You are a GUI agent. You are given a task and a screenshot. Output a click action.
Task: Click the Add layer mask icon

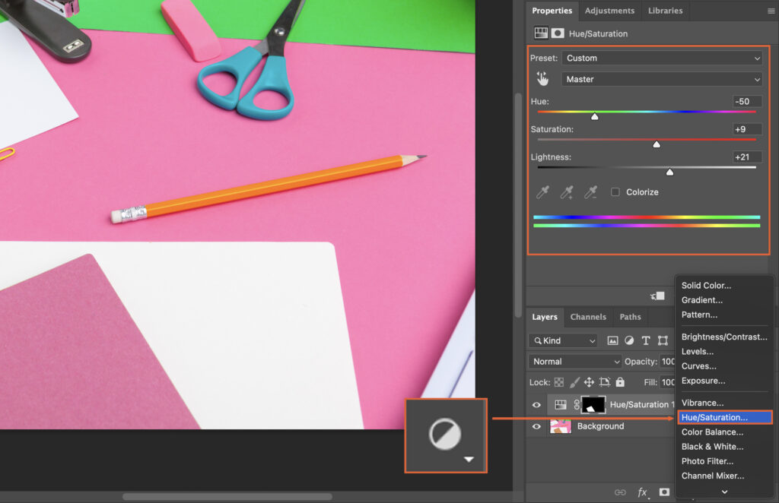(x=663, y=492)
